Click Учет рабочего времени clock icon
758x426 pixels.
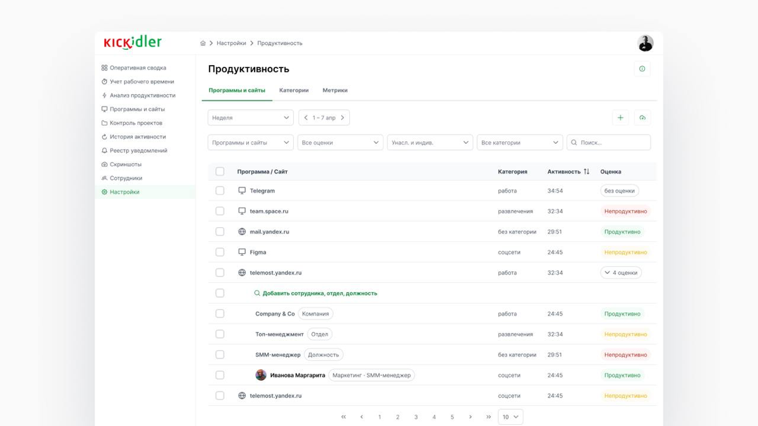click(x=104, y=81)
